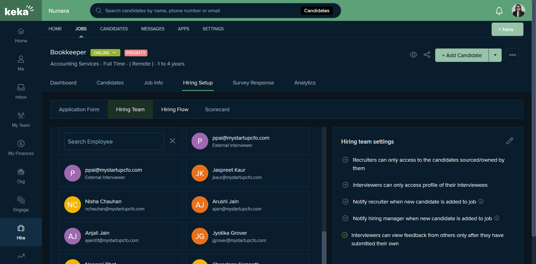The height and width of the screenshot is (264, 536).
Task: Open Home in the sidebar
Action: [x=21, y=35]
